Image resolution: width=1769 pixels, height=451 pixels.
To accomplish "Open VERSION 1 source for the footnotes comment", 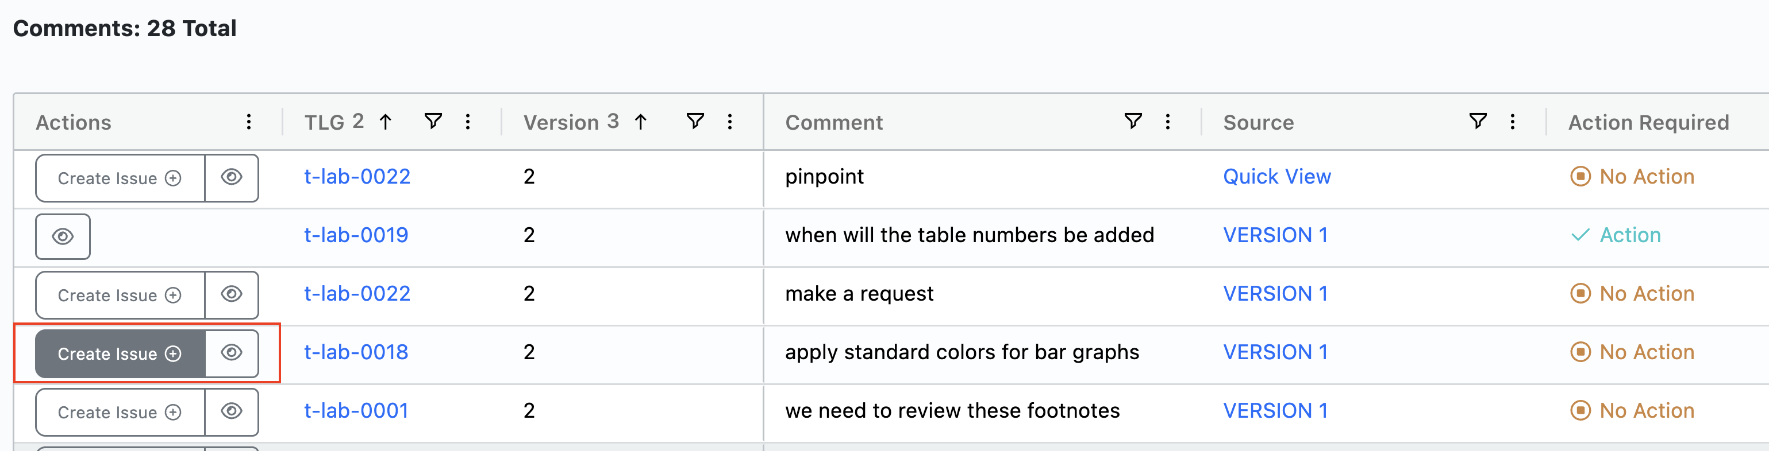I will 1276,410.
